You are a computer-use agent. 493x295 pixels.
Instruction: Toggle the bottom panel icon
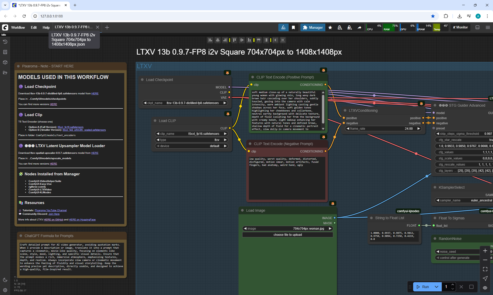click(x=477, y=27)
